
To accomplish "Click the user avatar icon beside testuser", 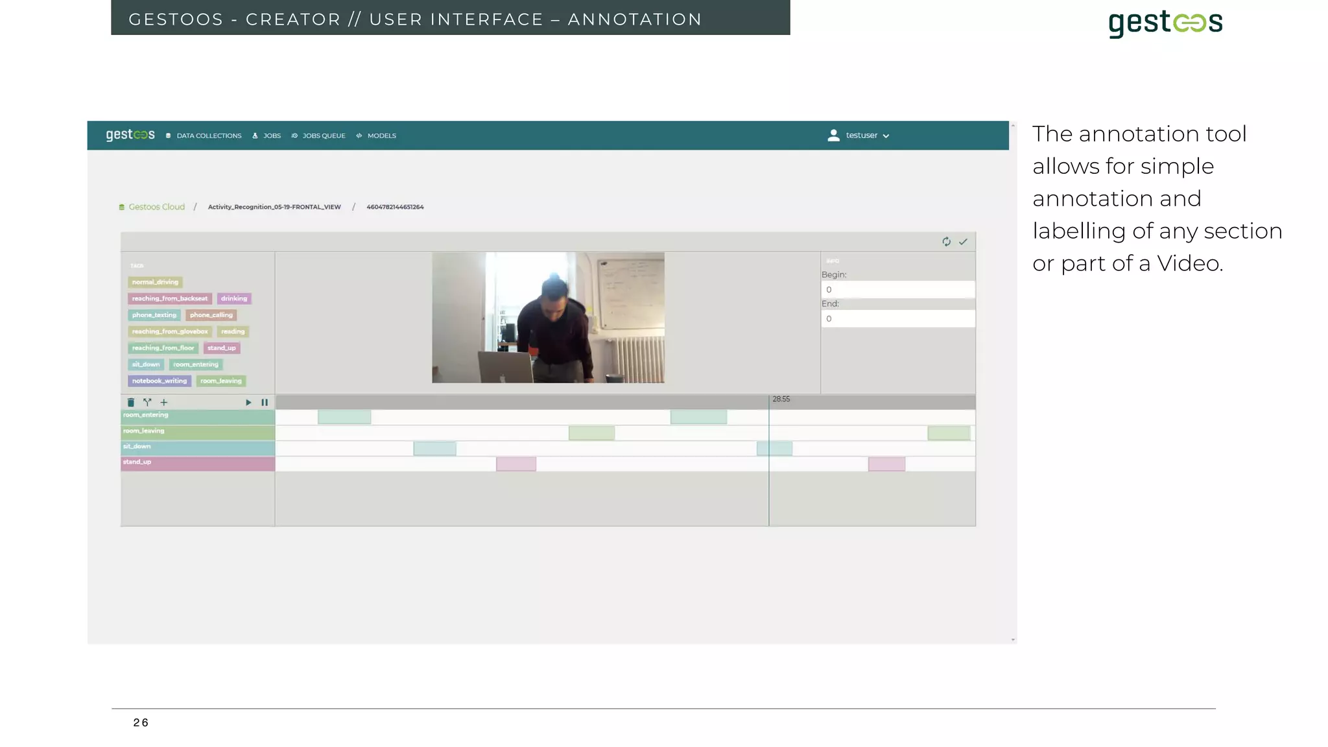I will coord(834,135).
